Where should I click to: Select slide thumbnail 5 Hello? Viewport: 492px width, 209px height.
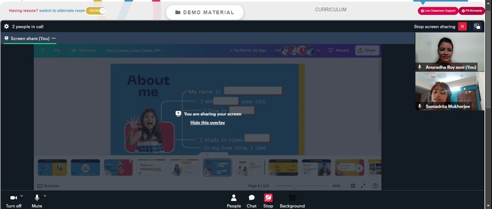pos(184,168)
